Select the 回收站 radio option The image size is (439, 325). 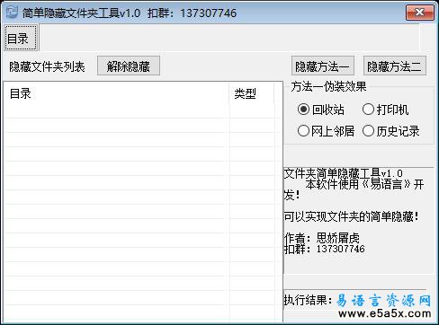click(x=321, y=110)
